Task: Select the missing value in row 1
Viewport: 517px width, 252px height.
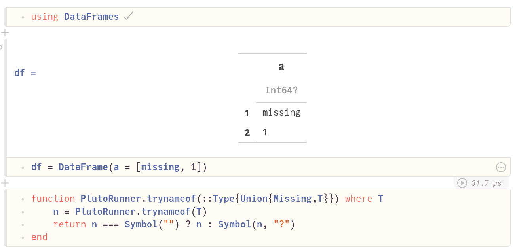Action: point(281,112)
